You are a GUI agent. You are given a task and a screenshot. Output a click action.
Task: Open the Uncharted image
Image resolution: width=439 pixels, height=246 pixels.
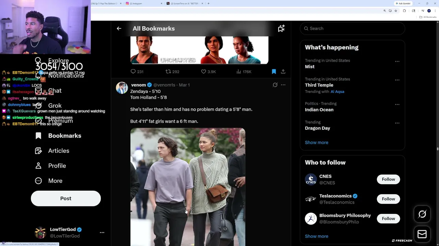click(x=199, y=50)
